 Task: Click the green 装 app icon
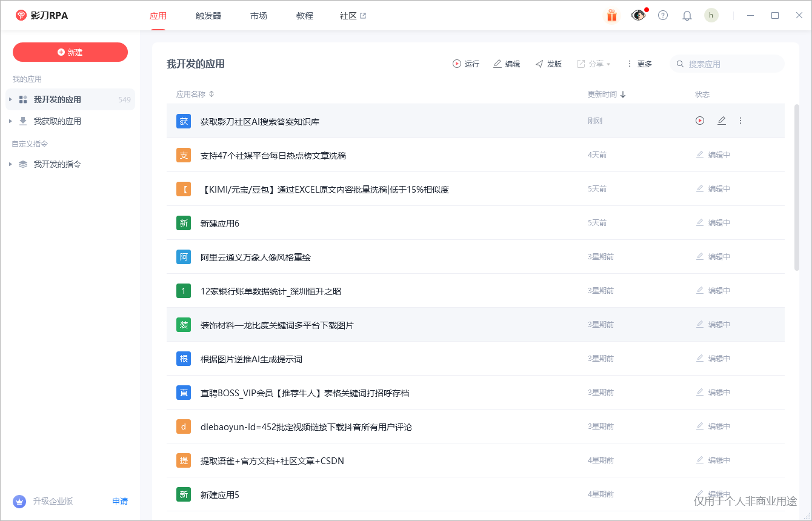[x=184, y=325]
